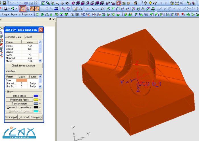Click the cylinder surface tool icon
The height and width of the screenshot is (141, 199).
click(139, 9)
